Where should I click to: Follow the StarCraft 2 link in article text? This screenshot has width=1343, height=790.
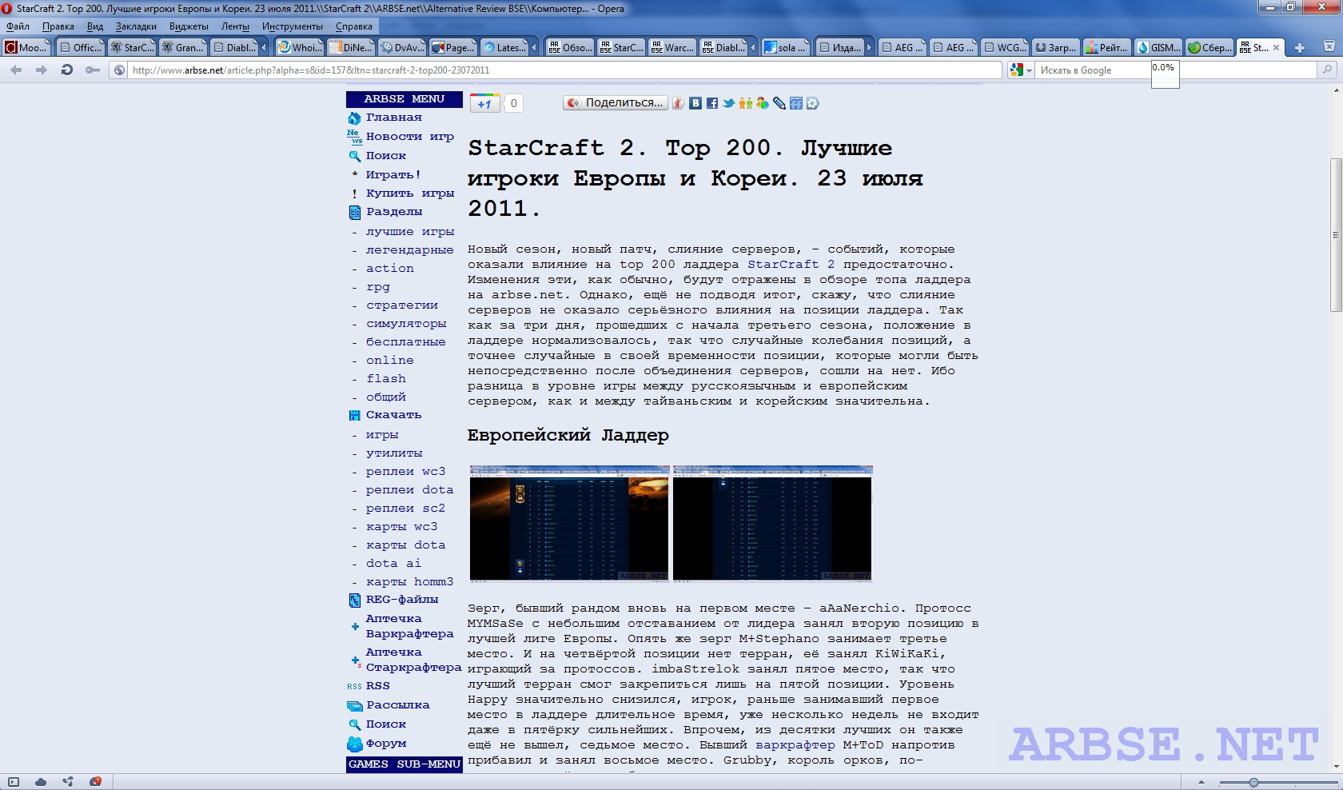(x=791, y=265)
